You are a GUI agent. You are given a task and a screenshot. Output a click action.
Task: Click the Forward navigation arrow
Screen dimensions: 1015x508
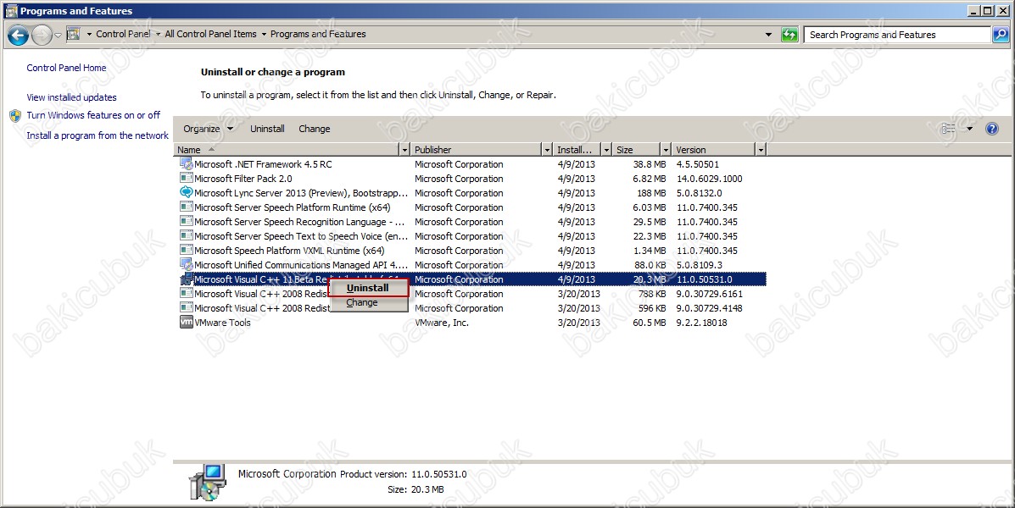tap(42, 35)
